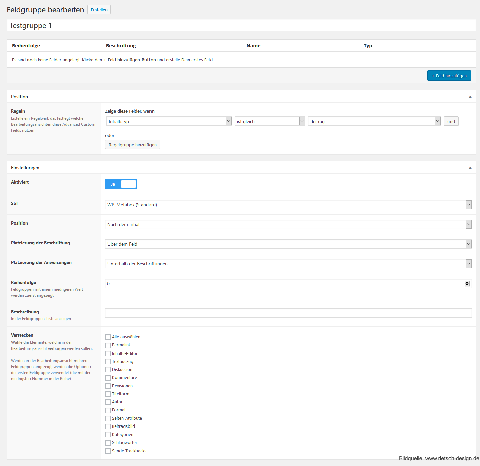Click the Typ column header

(368, 46)
